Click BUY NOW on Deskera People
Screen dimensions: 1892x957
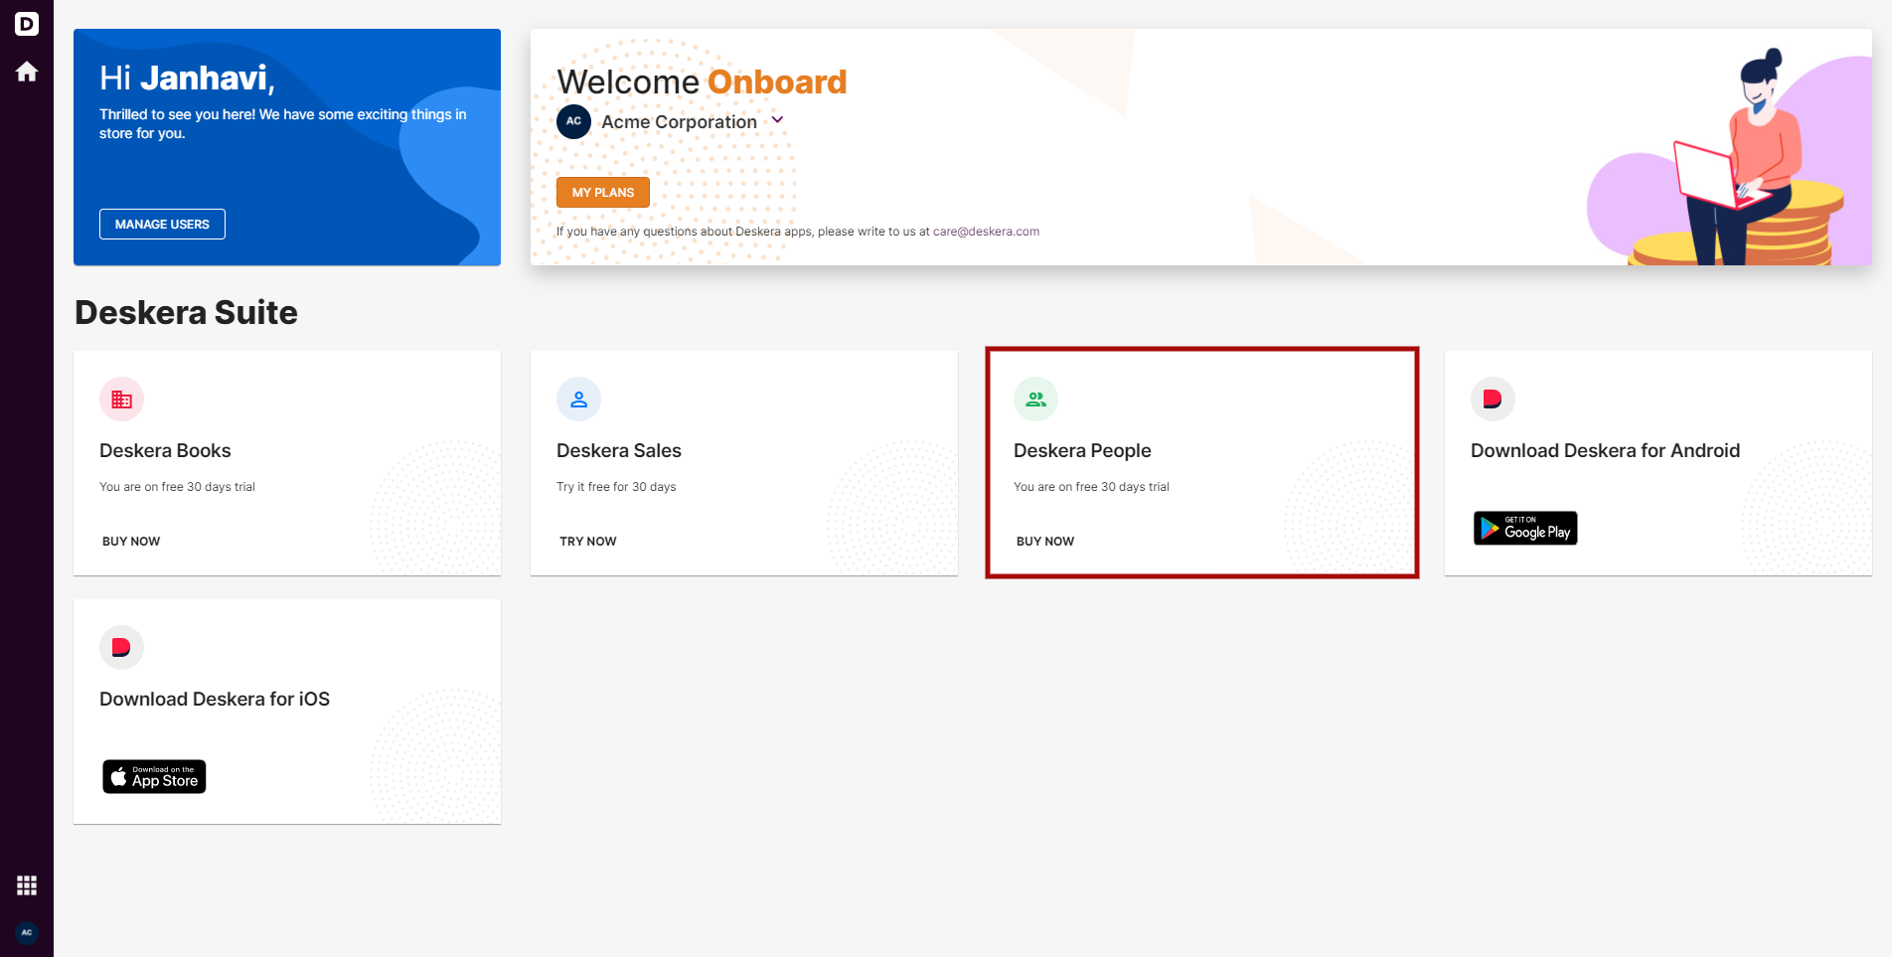1045,542
